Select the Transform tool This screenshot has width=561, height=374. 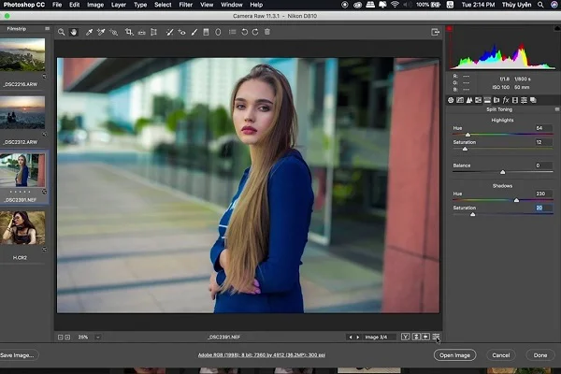point(154,32)
